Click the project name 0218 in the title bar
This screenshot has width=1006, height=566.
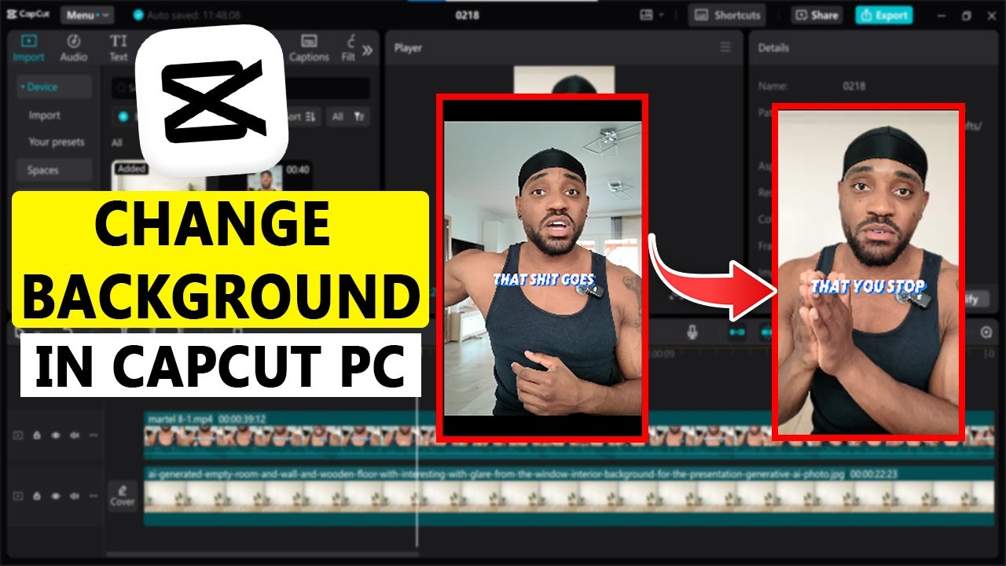(468, 15)
